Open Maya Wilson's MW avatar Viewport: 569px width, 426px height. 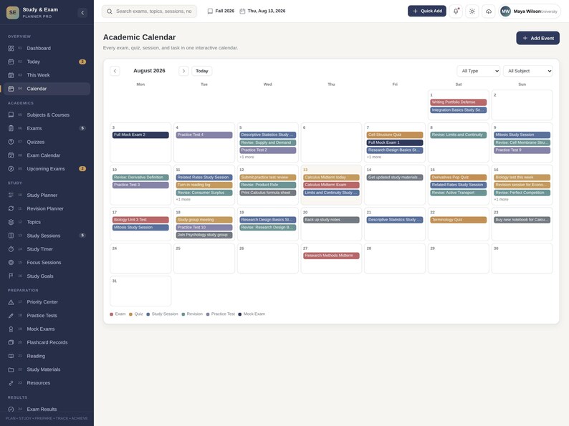coord(505,11)
